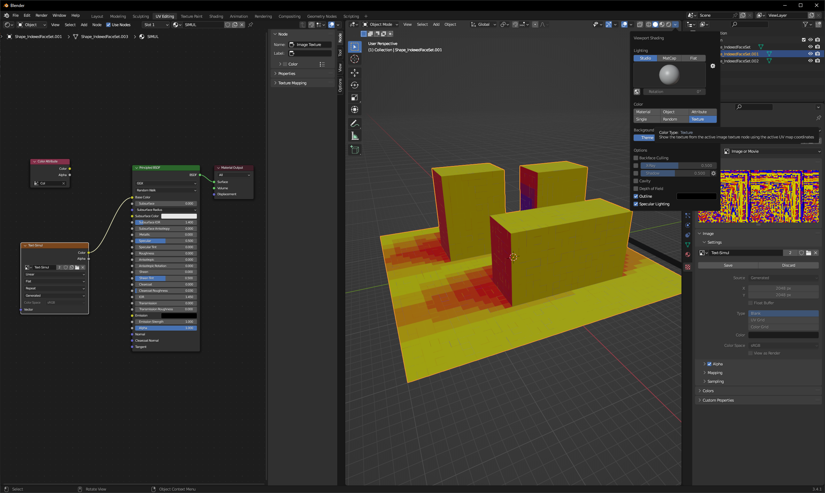Open the Slot 1 material slot dropdown
The image size is (825, 493).
tap(156, 25)
